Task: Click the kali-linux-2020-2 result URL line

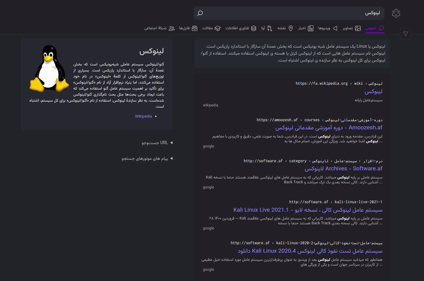Action: coord(306,243)
